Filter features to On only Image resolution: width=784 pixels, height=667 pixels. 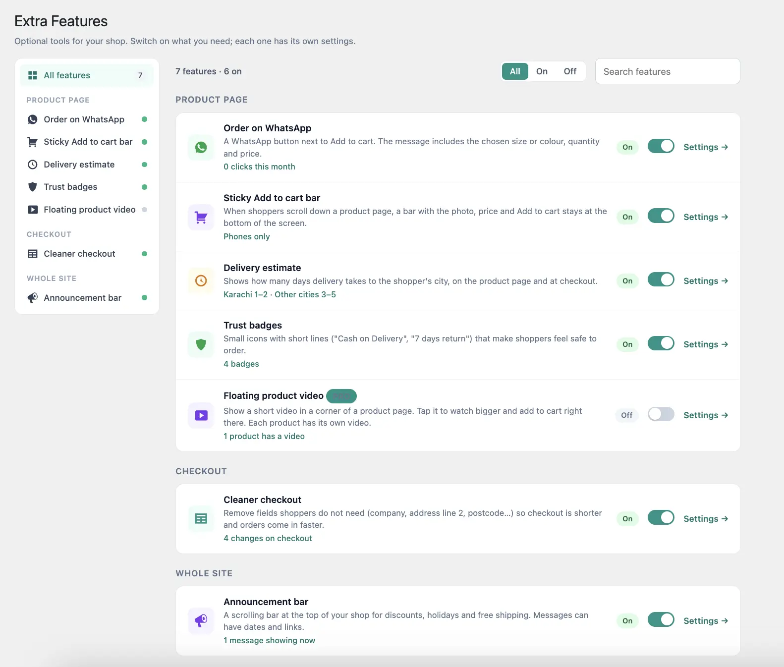[542, 71]
